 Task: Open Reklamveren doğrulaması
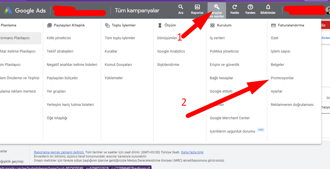pos(292,105)
